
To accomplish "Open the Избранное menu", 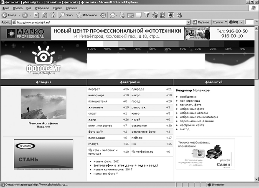I will [42, 8].
